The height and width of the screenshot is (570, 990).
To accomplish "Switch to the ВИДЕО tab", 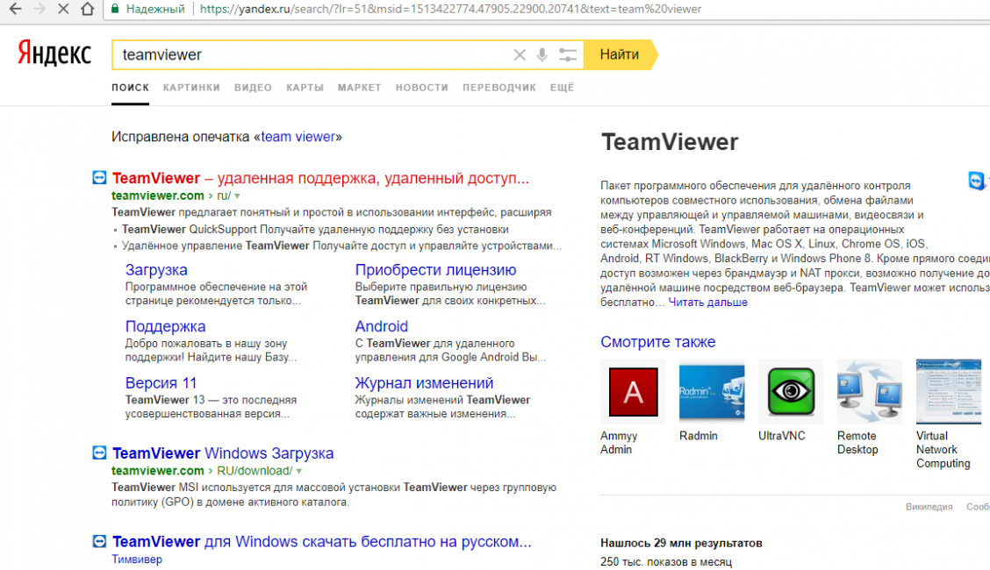I will click(253, 88).
